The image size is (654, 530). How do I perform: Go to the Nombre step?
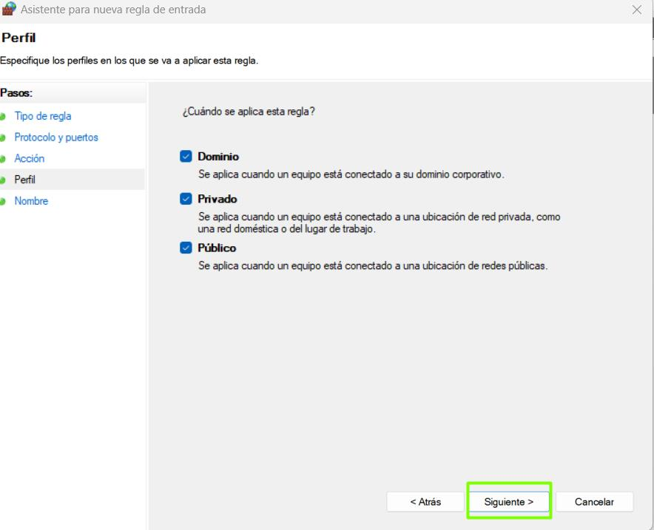coord(31,201)
